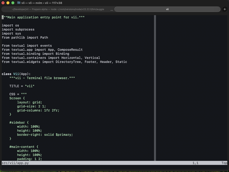Image resolution: width=229 pixels, height=172 pixels.
Task: Click the 'CSS = """' line
Action: tap(18, 94)
